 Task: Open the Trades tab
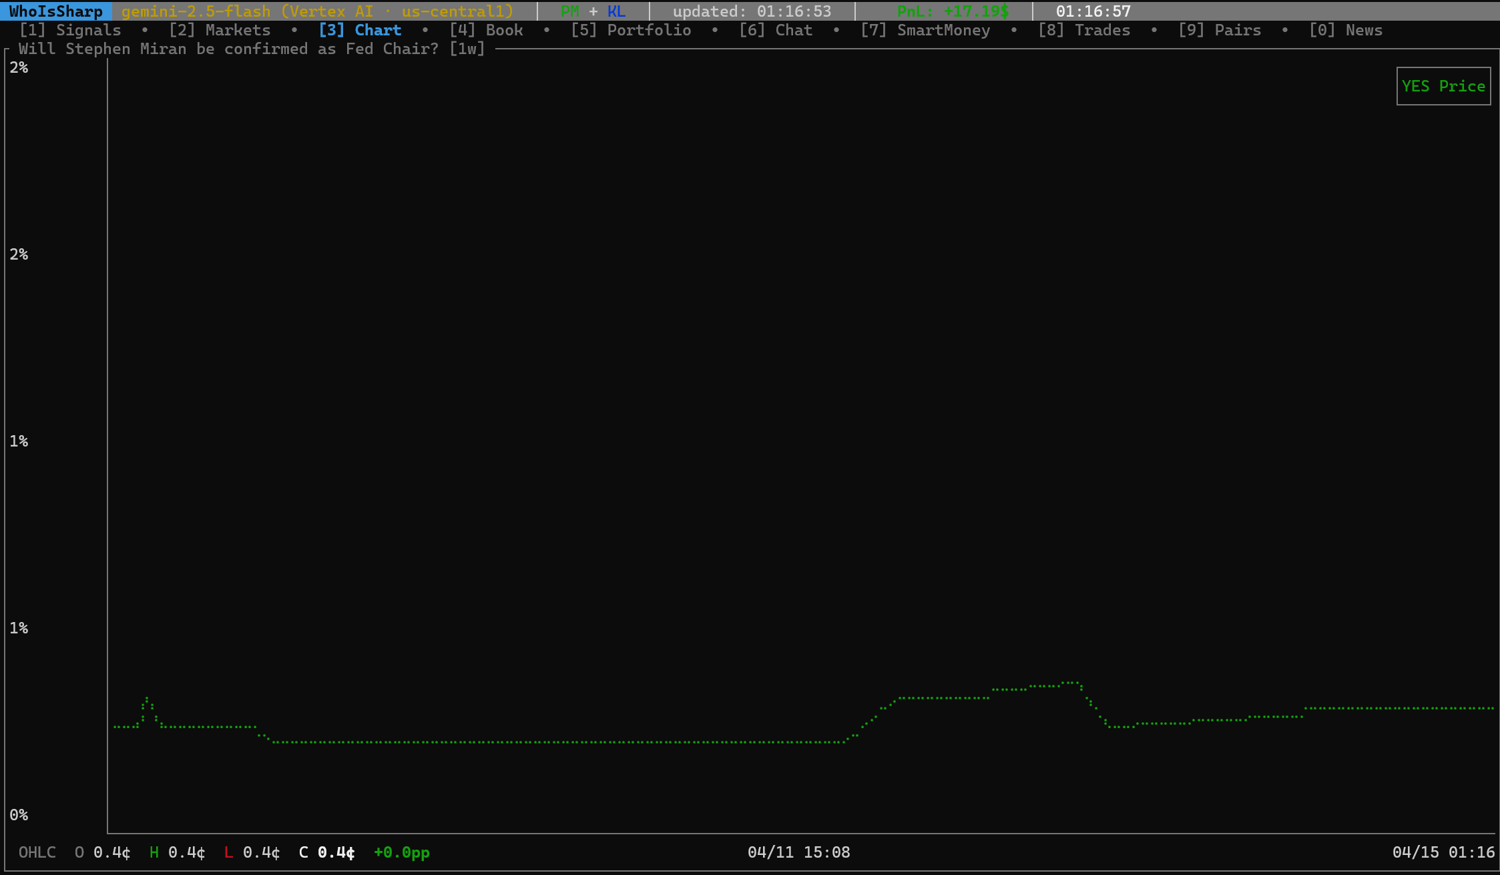[x=1084, y=30]
